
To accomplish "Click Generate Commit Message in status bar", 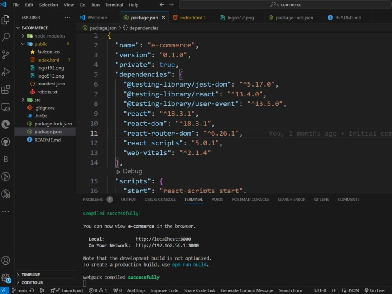I will click(247, 290).
